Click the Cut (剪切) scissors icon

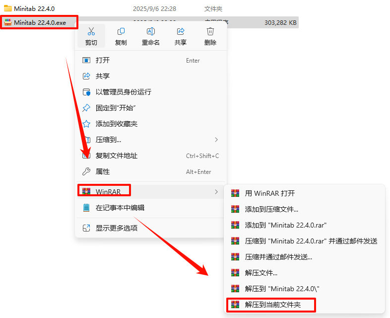coord(91,31)
